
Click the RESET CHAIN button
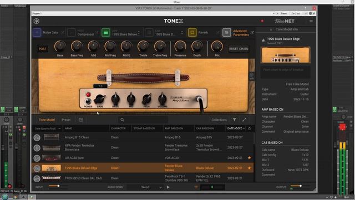pos(239,49)
